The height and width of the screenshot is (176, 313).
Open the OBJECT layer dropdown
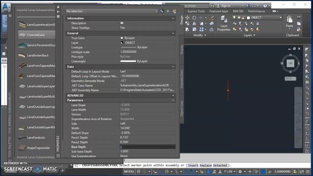click(280, 18)
